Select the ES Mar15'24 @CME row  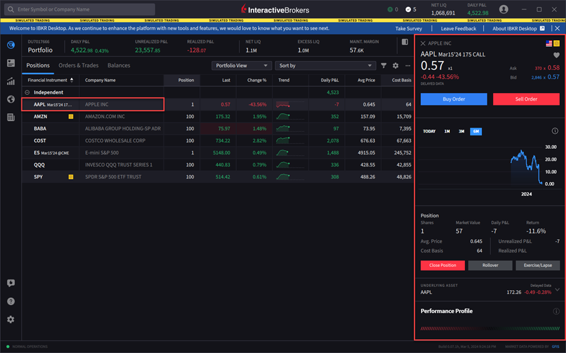pos(217,153)
